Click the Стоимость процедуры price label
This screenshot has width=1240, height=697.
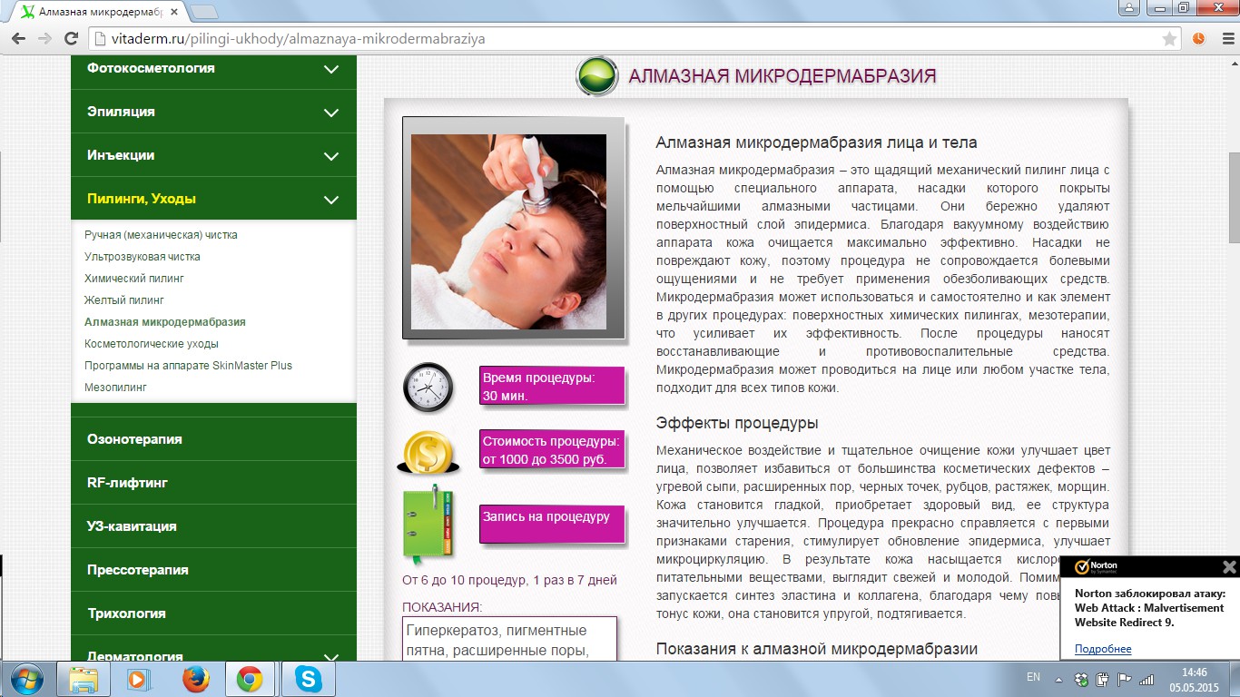pyautogui.click(x=551, y=450)
